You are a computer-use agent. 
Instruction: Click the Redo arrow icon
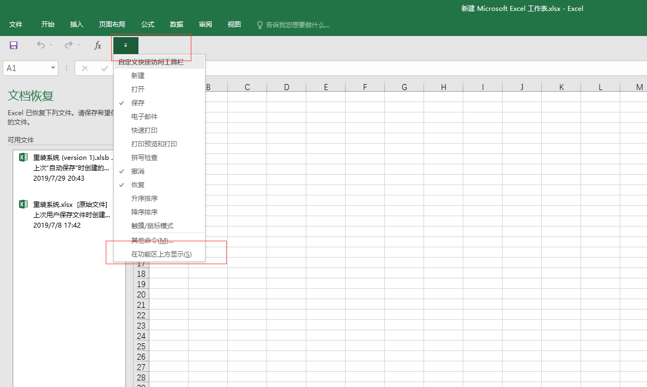69,45
